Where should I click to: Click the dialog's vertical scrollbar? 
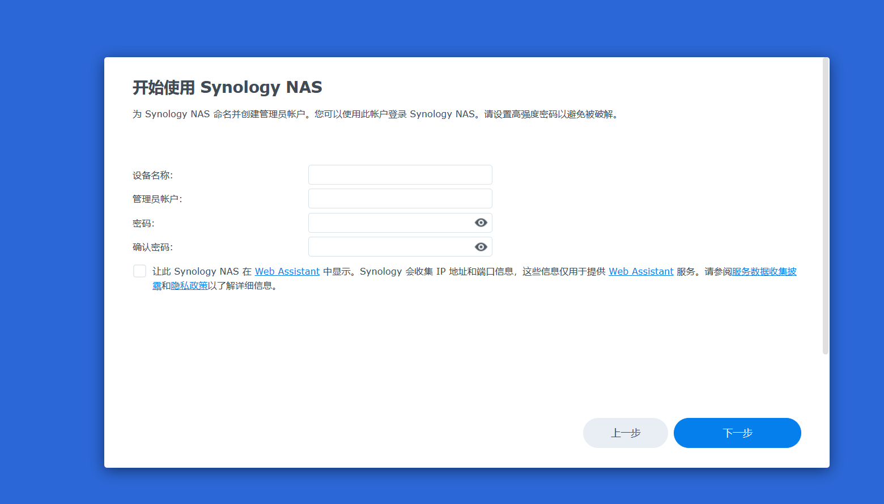(x=826, y=207)
